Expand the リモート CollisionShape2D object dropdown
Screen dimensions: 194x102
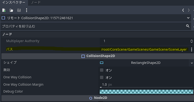188,18
